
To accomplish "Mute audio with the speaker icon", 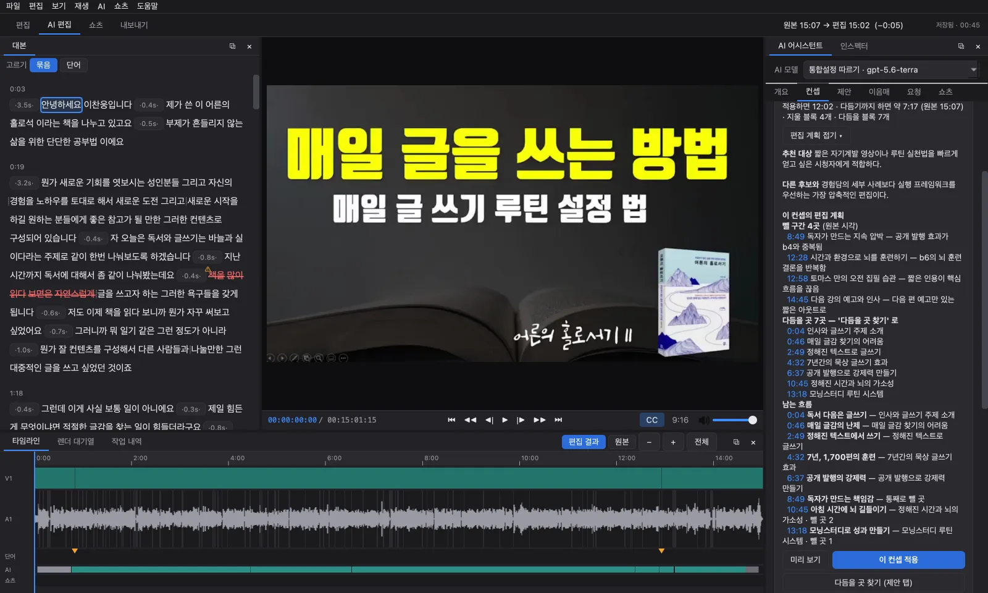I will pos(703,420).
